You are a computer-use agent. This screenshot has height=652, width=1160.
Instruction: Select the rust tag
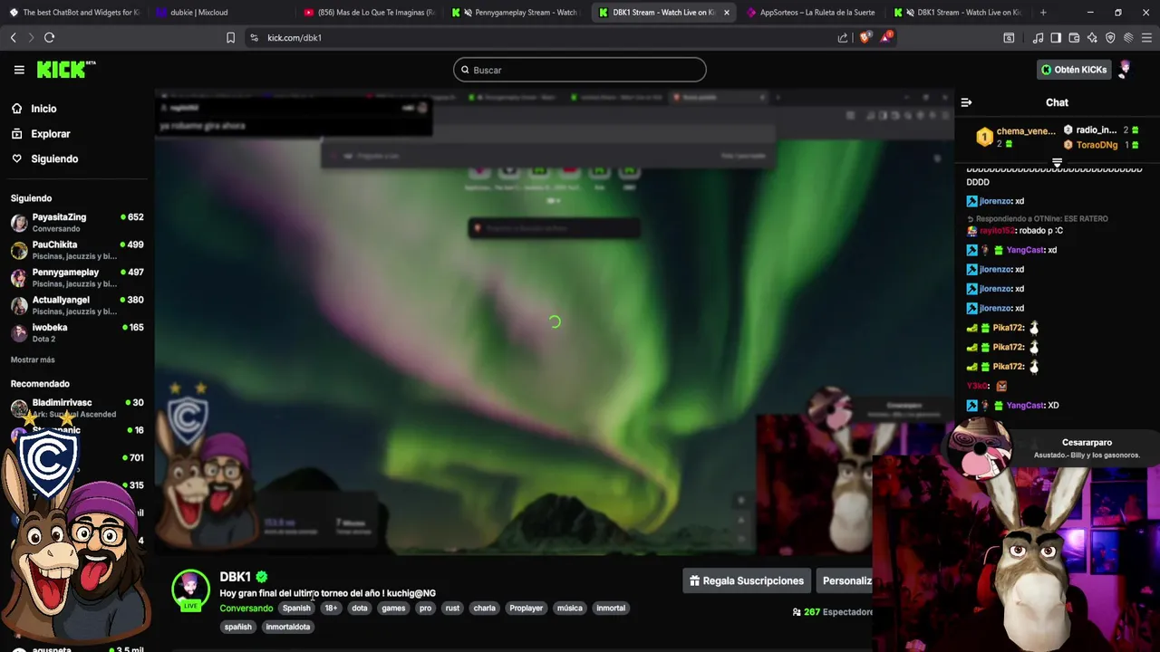452,609
